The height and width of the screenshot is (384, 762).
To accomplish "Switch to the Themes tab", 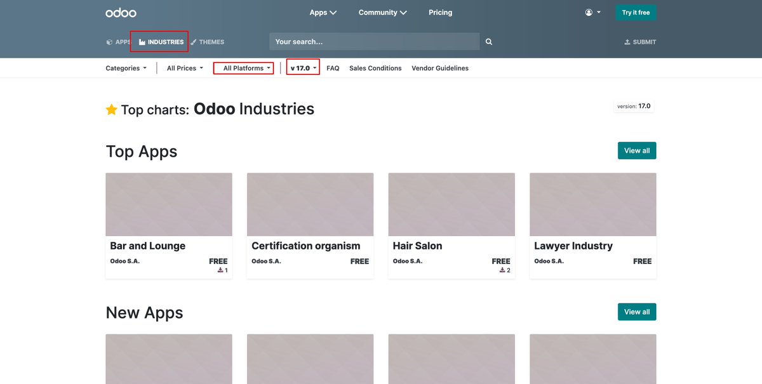I will click(x=207, y=42).
